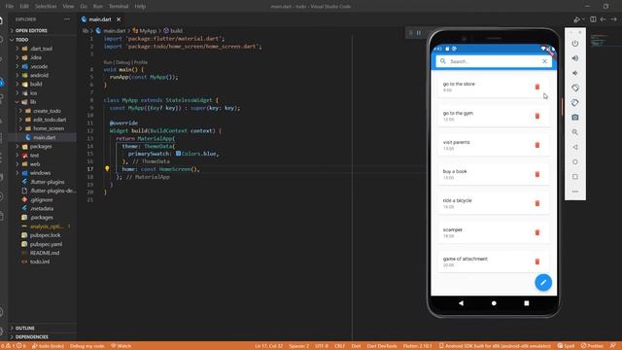Image resolution: width=622 pixels, height=350 pixels.
Task: Click emulator sidebar back triangle icon
Action: point(574,147)
